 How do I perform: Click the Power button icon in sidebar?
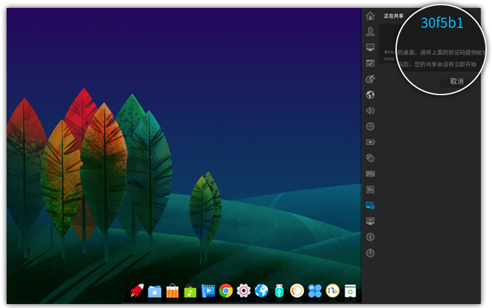(370, 253)
